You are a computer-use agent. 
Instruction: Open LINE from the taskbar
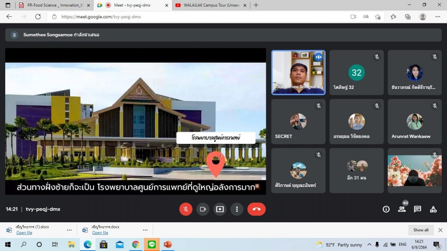151,245
